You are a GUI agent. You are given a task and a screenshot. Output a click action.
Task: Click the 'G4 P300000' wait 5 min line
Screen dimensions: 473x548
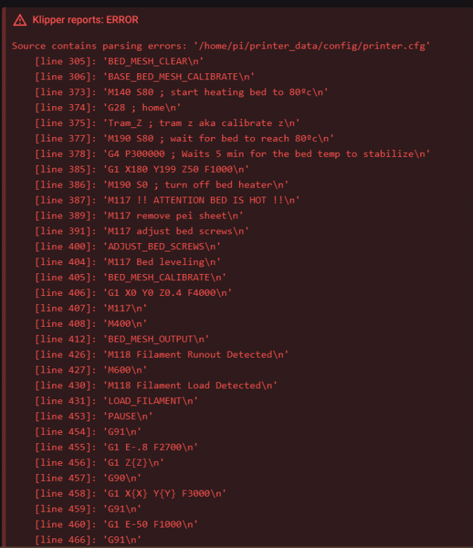232,153
